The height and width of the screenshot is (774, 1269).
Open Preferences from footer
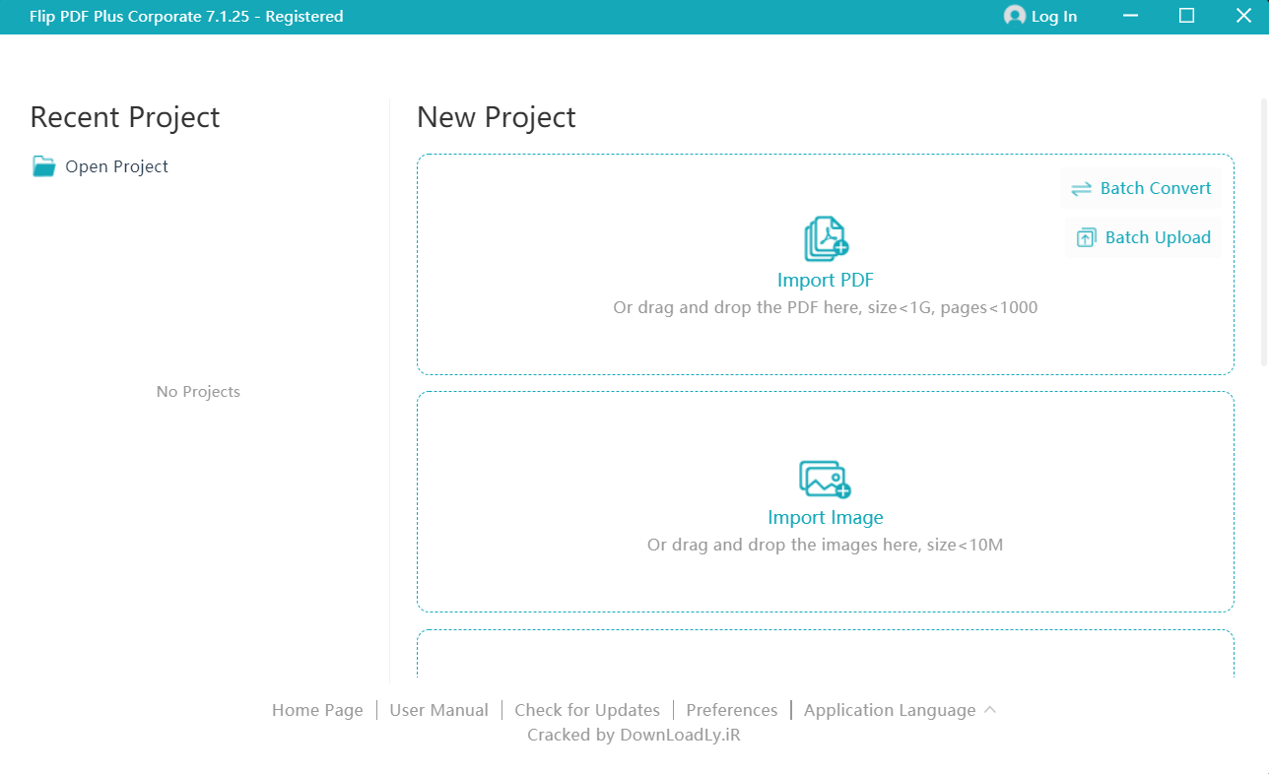tap(732, 710)
